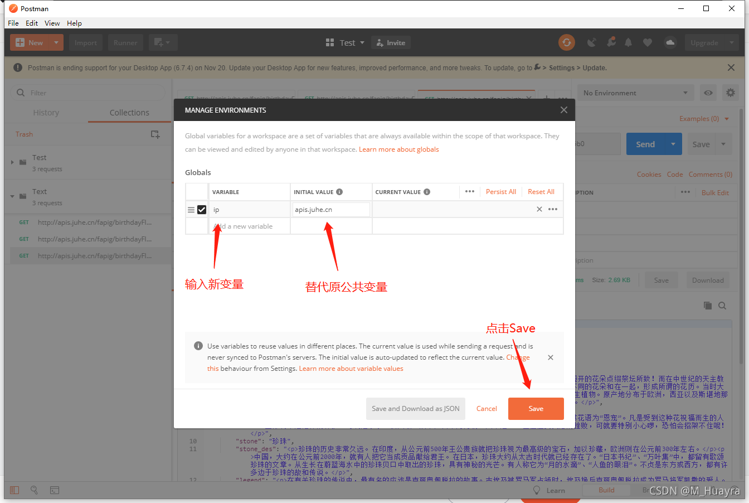
Task: Click the new collection icon beside Trash
Action: [155, 134]
